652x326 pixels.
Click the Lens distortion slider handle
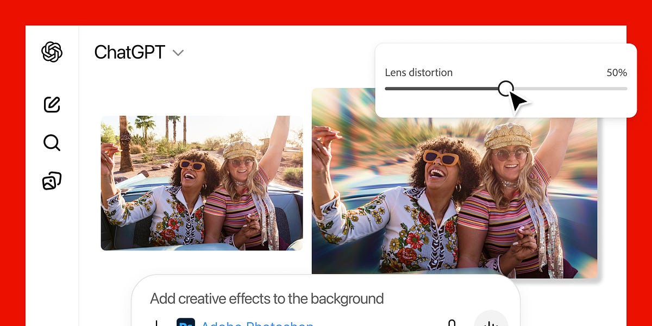point(506,88)
